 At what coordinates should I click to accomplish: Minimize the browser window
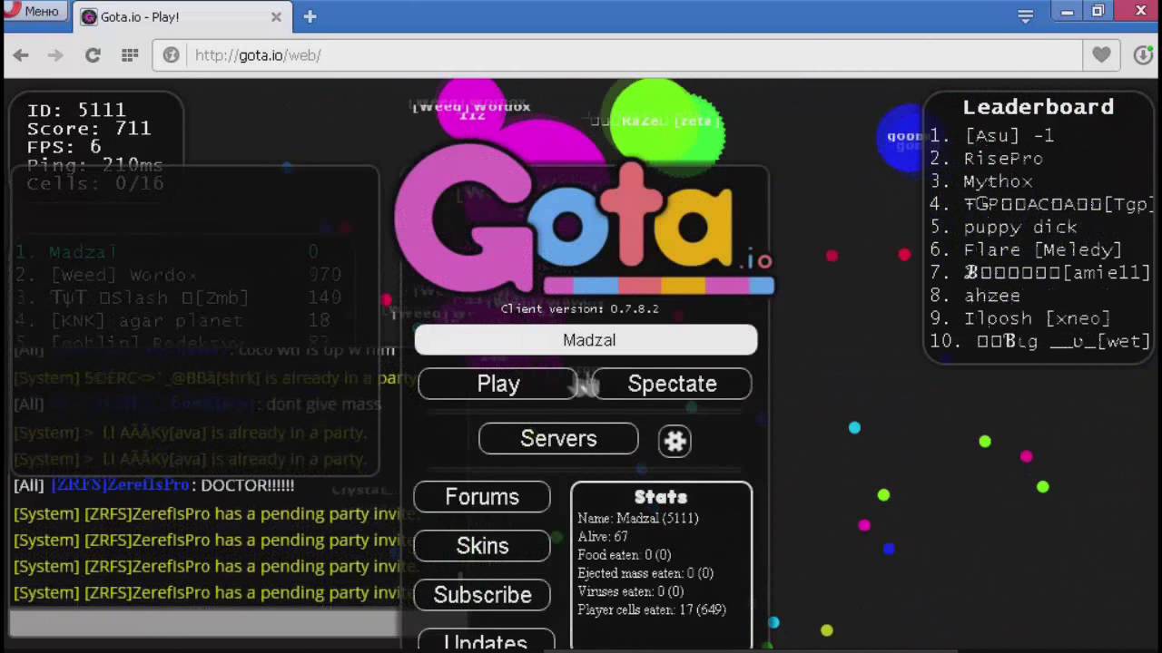1067,12
